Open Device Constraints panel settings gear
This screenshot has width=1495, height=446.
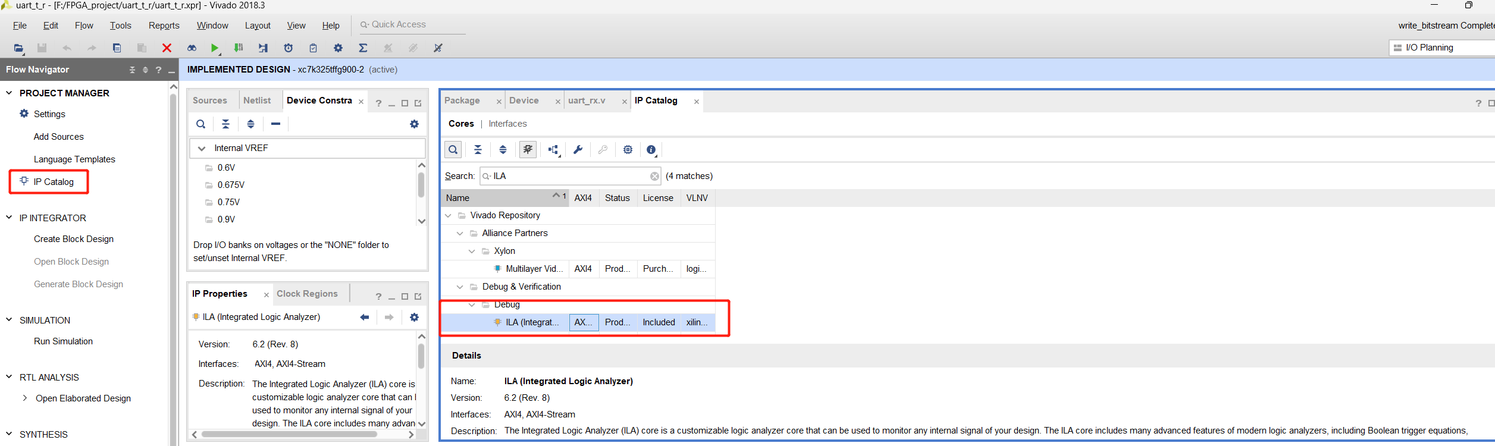pos(414,124)
